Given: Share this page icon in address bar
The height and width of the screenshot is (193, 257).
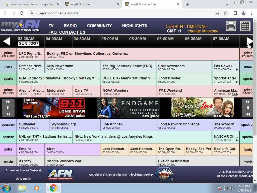Looking at the screenshot, I should point(217,13).
